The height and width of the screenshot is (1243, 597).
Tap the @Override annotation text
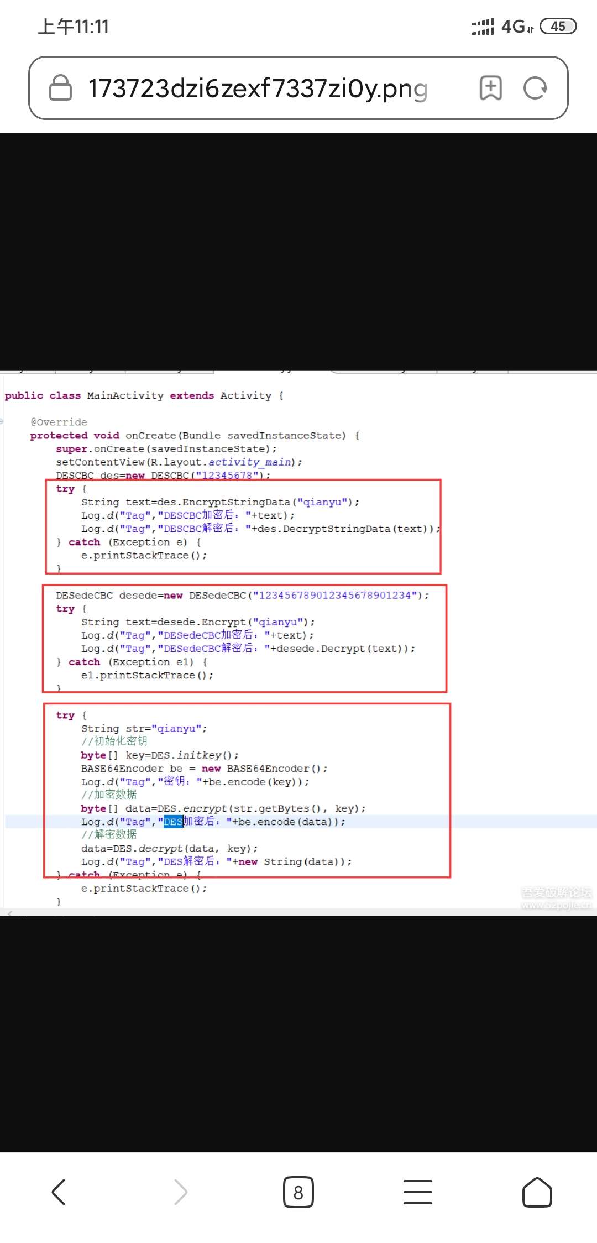click(59, 422)
